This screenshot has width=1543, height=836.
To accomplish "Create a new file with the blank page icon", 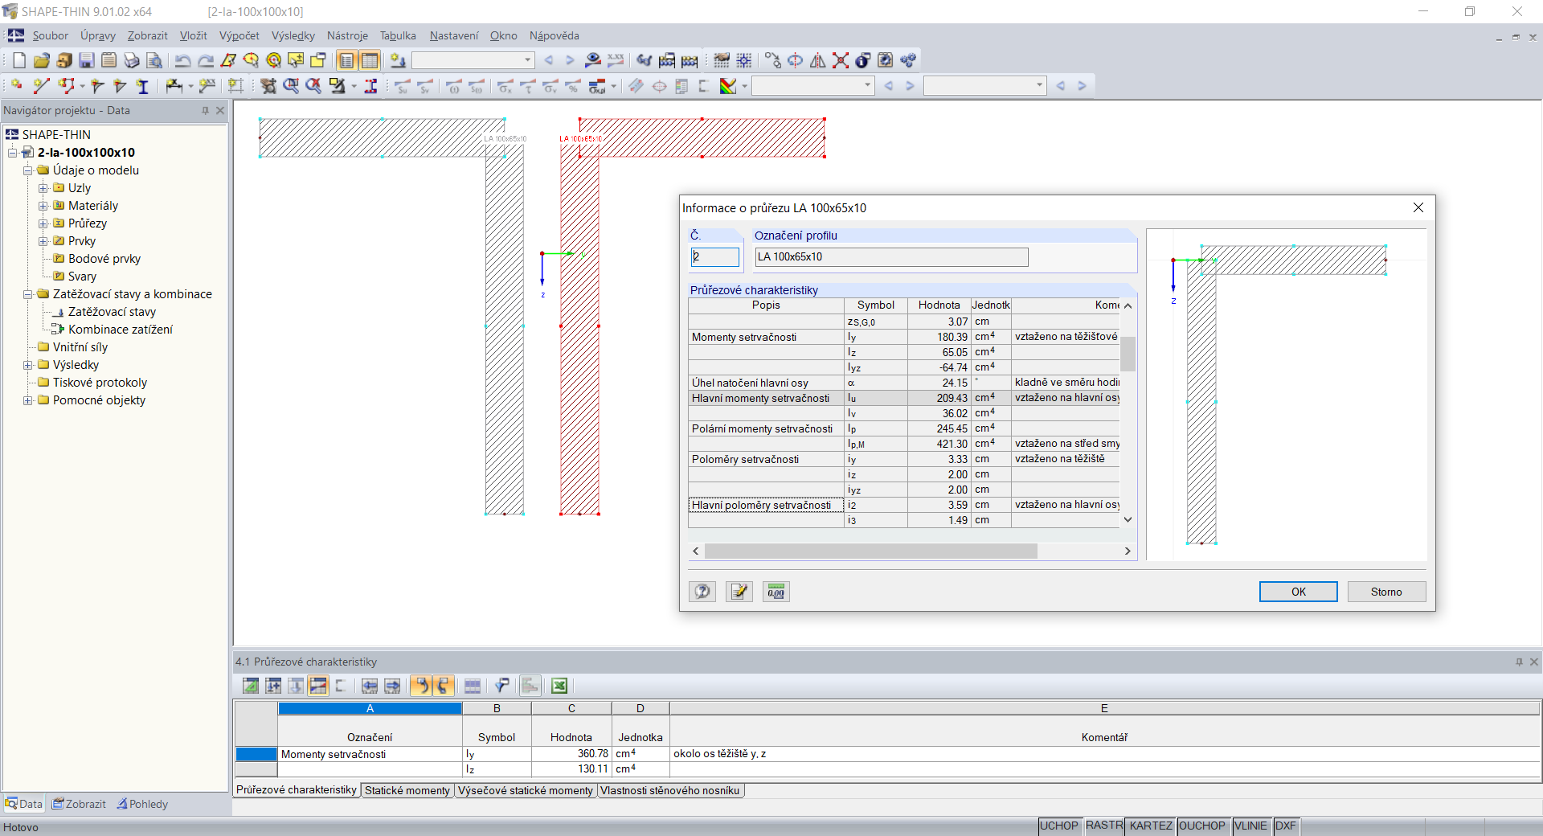I will pyautogui.click(x=19, y=60).
